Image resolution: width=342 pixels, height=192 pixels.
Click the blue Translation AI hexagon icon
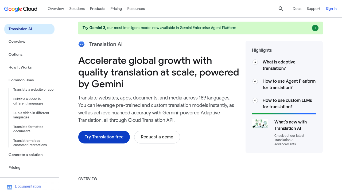pyautogui.click(x=81, y=44)
